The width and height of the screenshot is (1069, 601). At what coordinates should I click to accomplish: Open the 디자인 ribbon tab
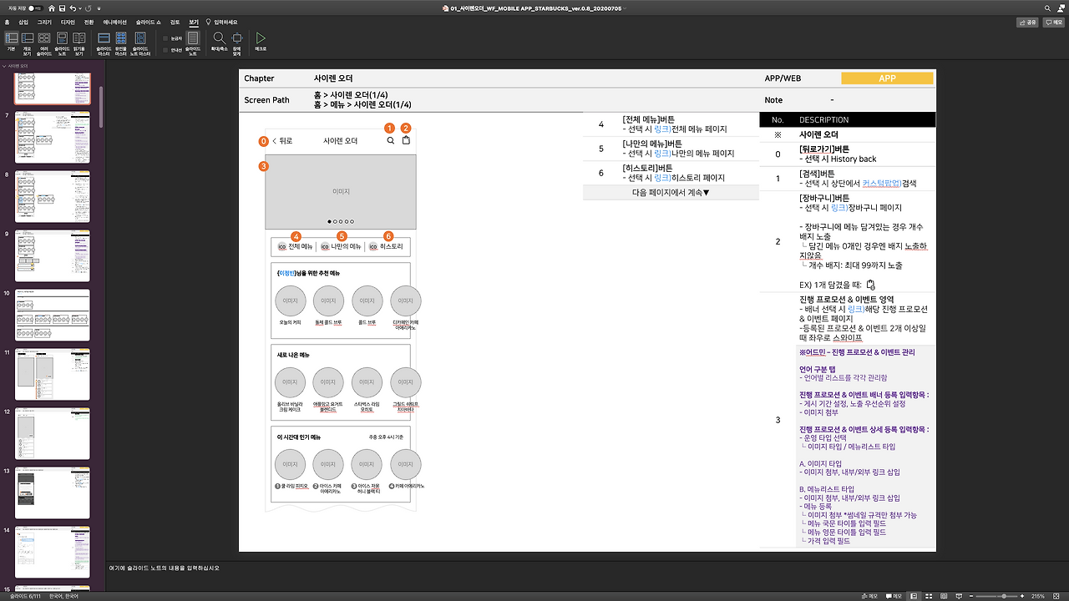[x=68, y=22]
